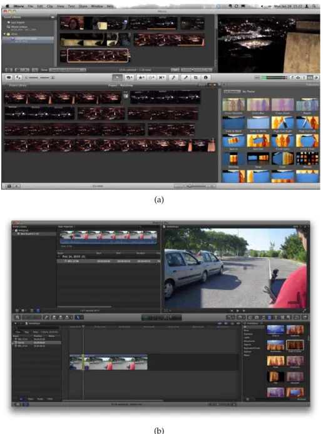Open select tool dropdown in Final Cut toolbar
Image resolution: width=323 pixels, height=434 pixels.
click(79, 318)
